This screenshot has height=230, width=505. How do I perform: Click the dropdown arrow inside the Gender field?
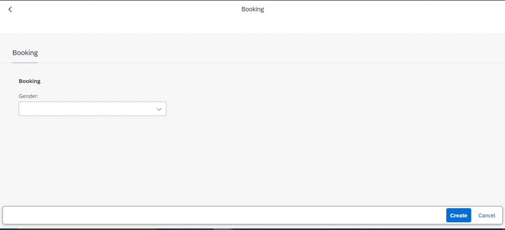tap(159, 109)
